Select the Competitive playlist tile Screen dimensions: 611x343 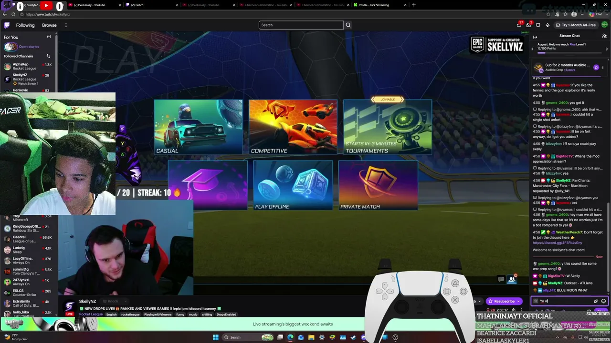click(293, 127)
